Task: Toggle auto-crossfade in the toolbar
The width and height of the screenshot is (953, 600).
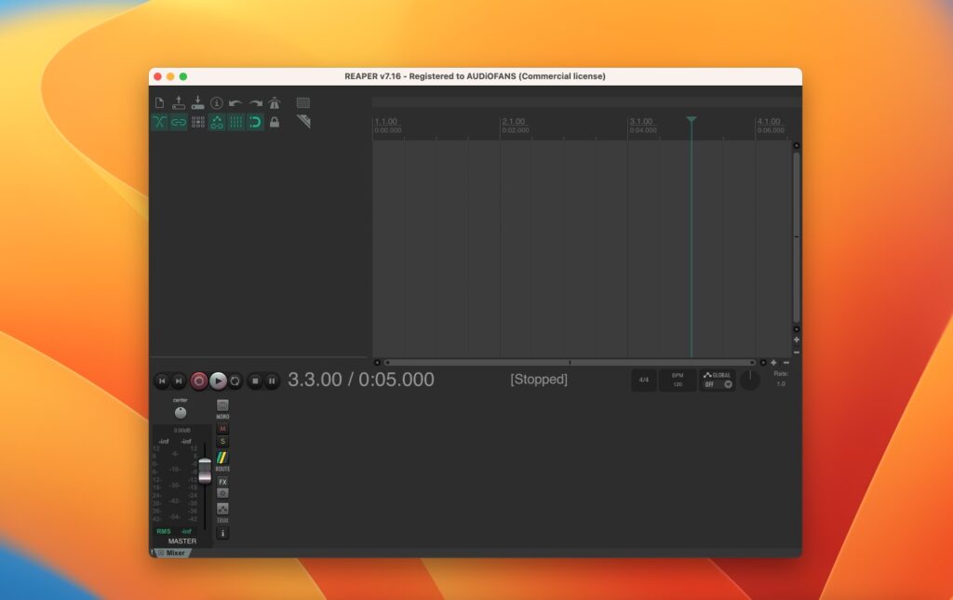Action: pos(160,122)
